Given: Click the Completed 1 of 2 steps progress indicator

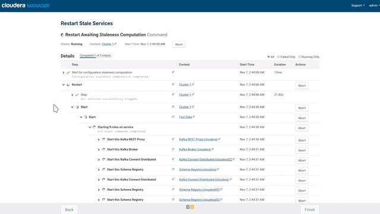Looking at the screenshot, I should (96, 55).
